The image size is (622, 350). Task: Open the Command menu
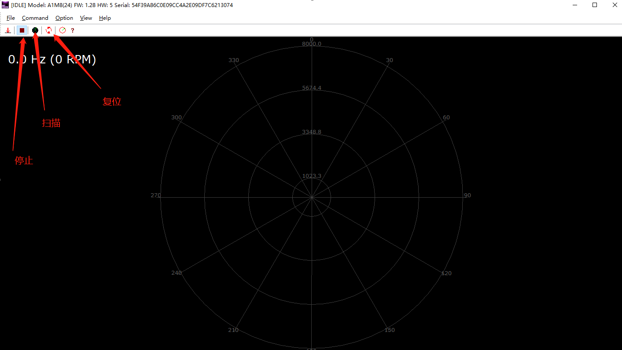coord(35,18)
